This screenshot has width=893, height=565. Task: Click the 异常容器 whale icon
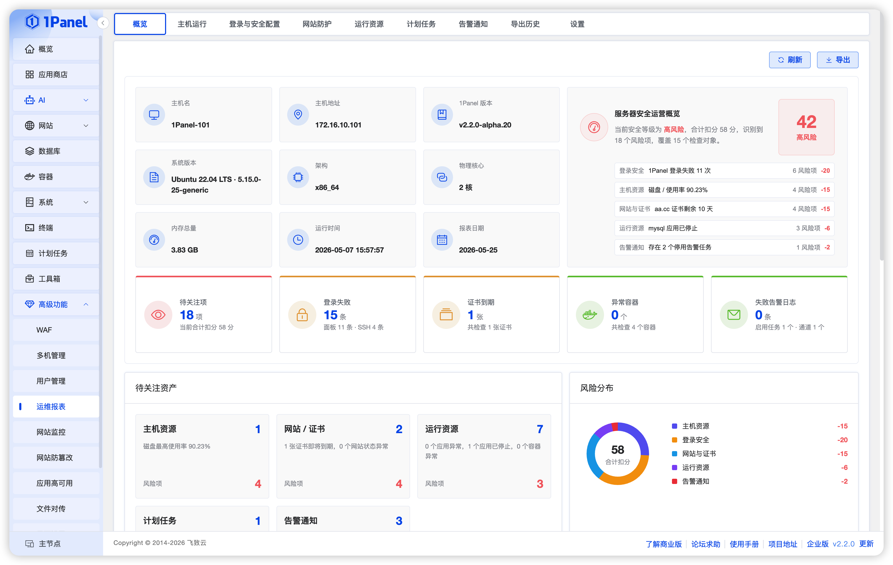[x=590, y=315]
